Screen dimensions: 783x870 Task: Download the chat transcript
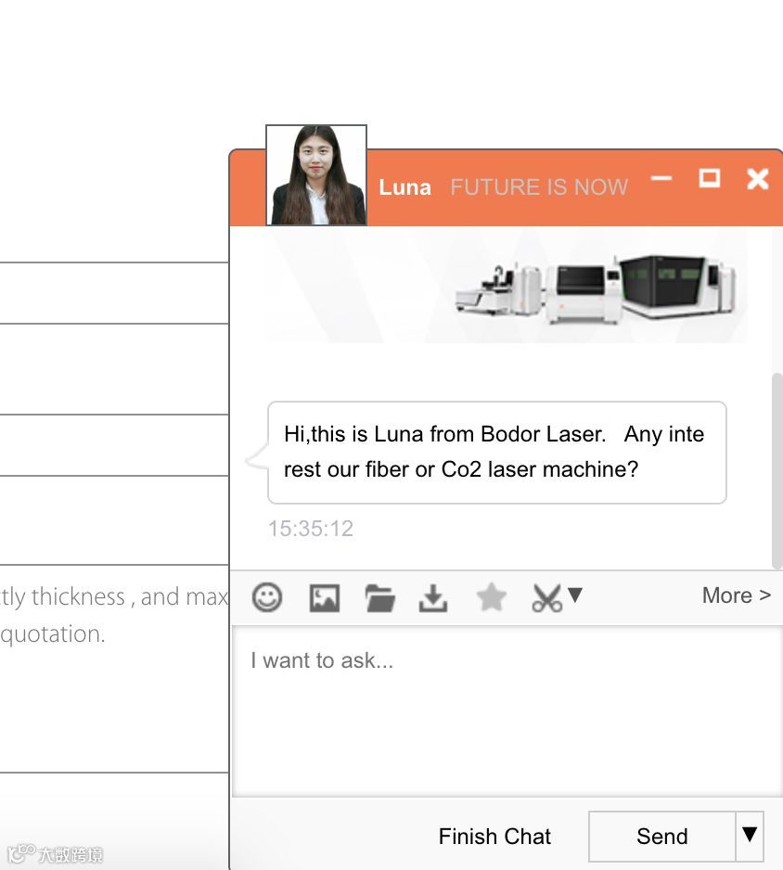pos(433,598)
